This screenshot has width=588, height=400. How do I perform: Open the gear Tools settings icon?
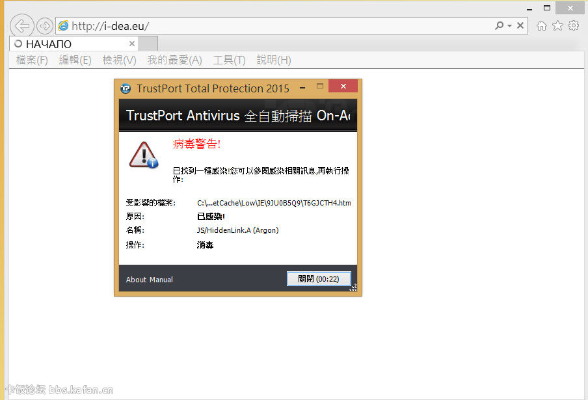573,26
